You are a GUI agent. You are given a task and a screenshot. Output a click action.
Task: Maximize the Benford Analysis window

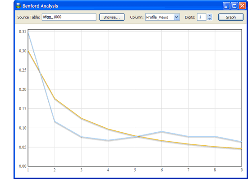click(x=234, y=6)
